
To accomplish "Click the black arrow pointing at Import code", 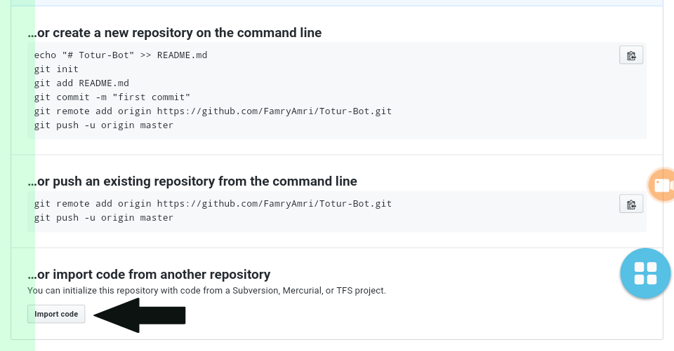I will pyautogui.click(x=140, y=315).
